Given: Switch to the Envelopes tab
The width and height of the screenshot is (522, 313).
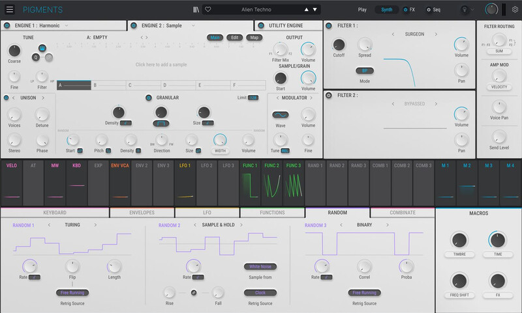Looking at the screenshot, I should pyautogui.click(x=142, y=213).
